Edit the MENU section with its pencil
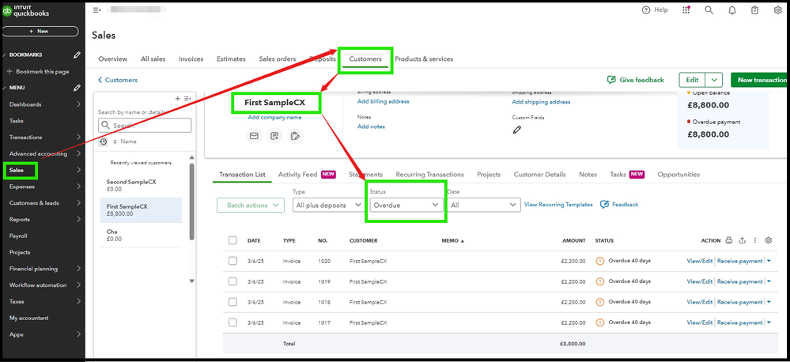790x362 pixels. (x=77, y=88)
